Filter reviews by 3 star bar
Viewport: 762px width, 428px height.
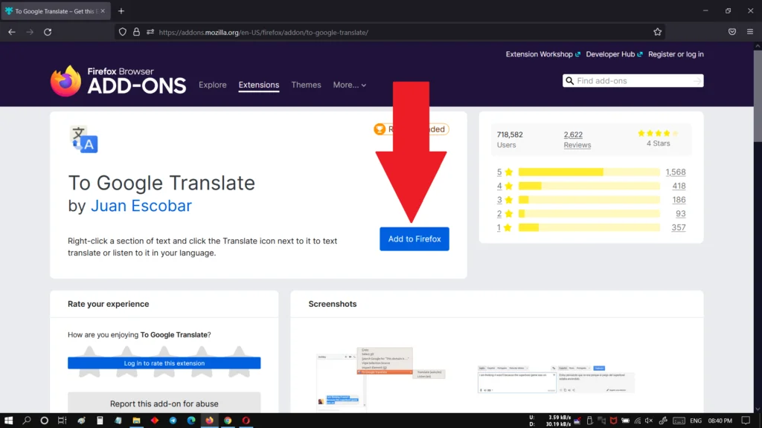click(589, 200)
